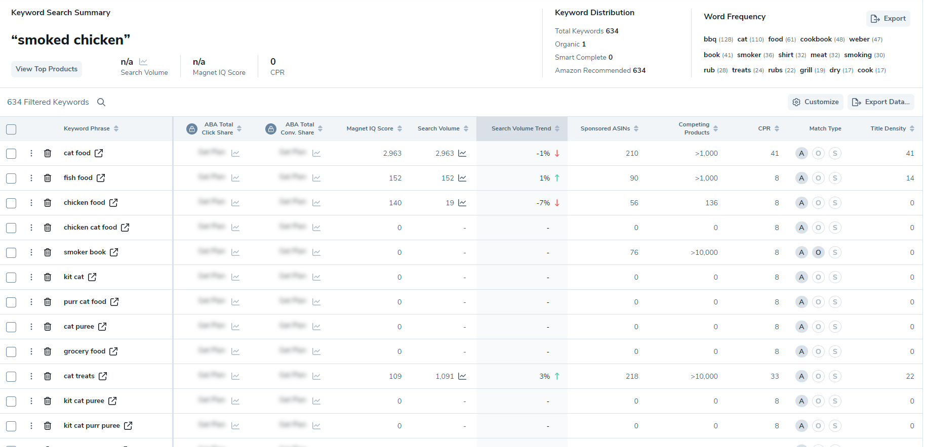Click trash icon for 'smoker book'
Image resolution: width=925 pixels, height=447 pixels.
pyautogui.click(x=48, y=252)
